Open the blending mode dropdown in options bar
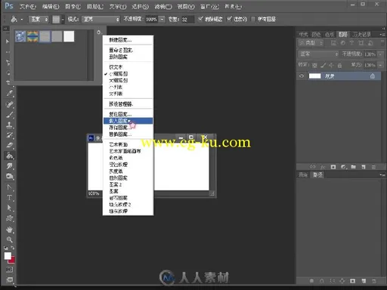387x290 pixels. pyautogui.click(x=101, y=19)
